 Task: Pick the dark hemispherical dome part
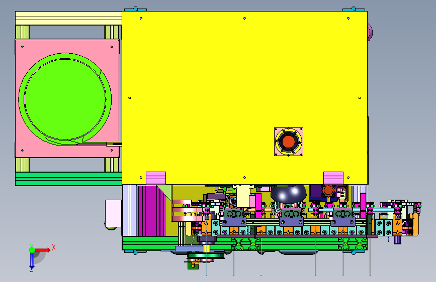[288, 194]
